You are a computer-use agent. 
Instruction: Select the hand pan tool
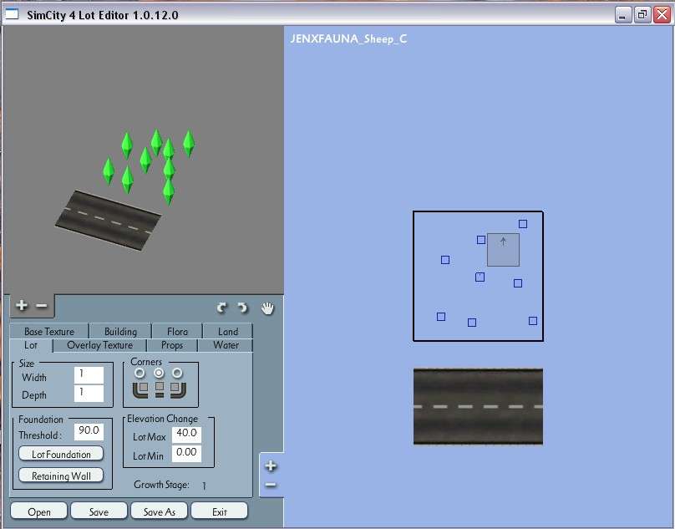267,308
